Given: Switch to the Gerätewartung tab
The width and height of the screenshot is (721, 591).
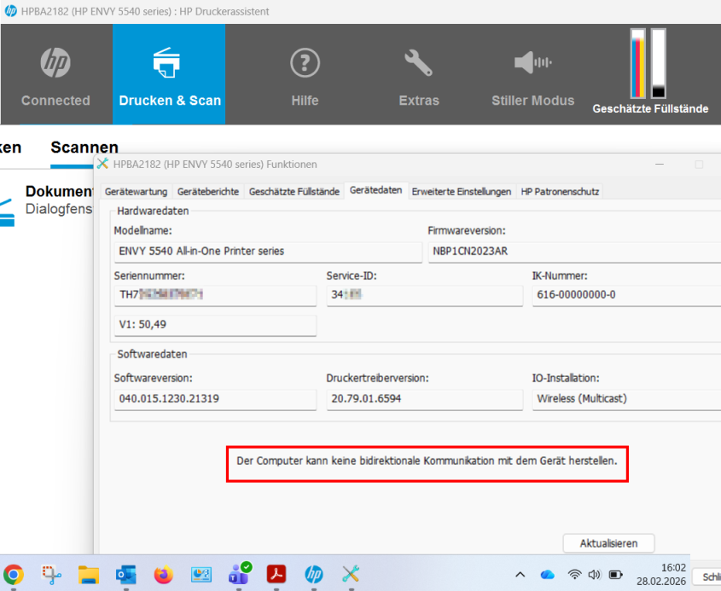Looking at the screenshot, I should (x=136, y=192).
